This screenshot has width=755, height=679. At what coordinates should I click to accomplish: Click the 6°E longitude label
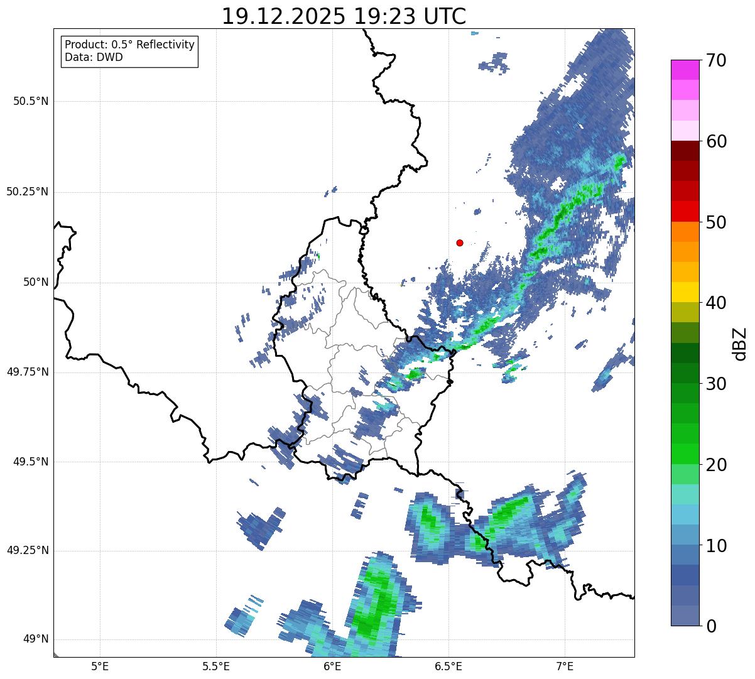332,666
